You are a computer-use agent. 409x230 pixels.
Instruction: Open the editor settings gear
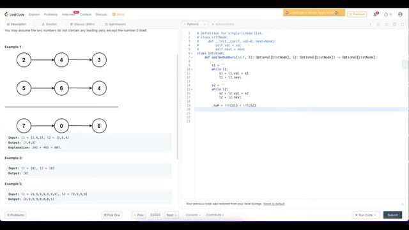click(394, 24)
